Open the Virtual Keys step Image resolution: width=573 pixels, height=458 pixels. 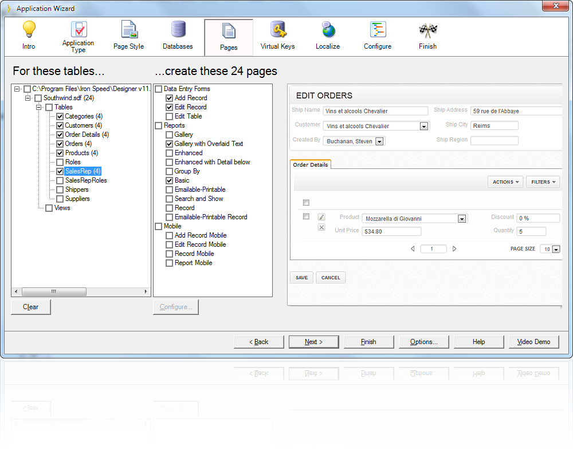tap(277, 34)
